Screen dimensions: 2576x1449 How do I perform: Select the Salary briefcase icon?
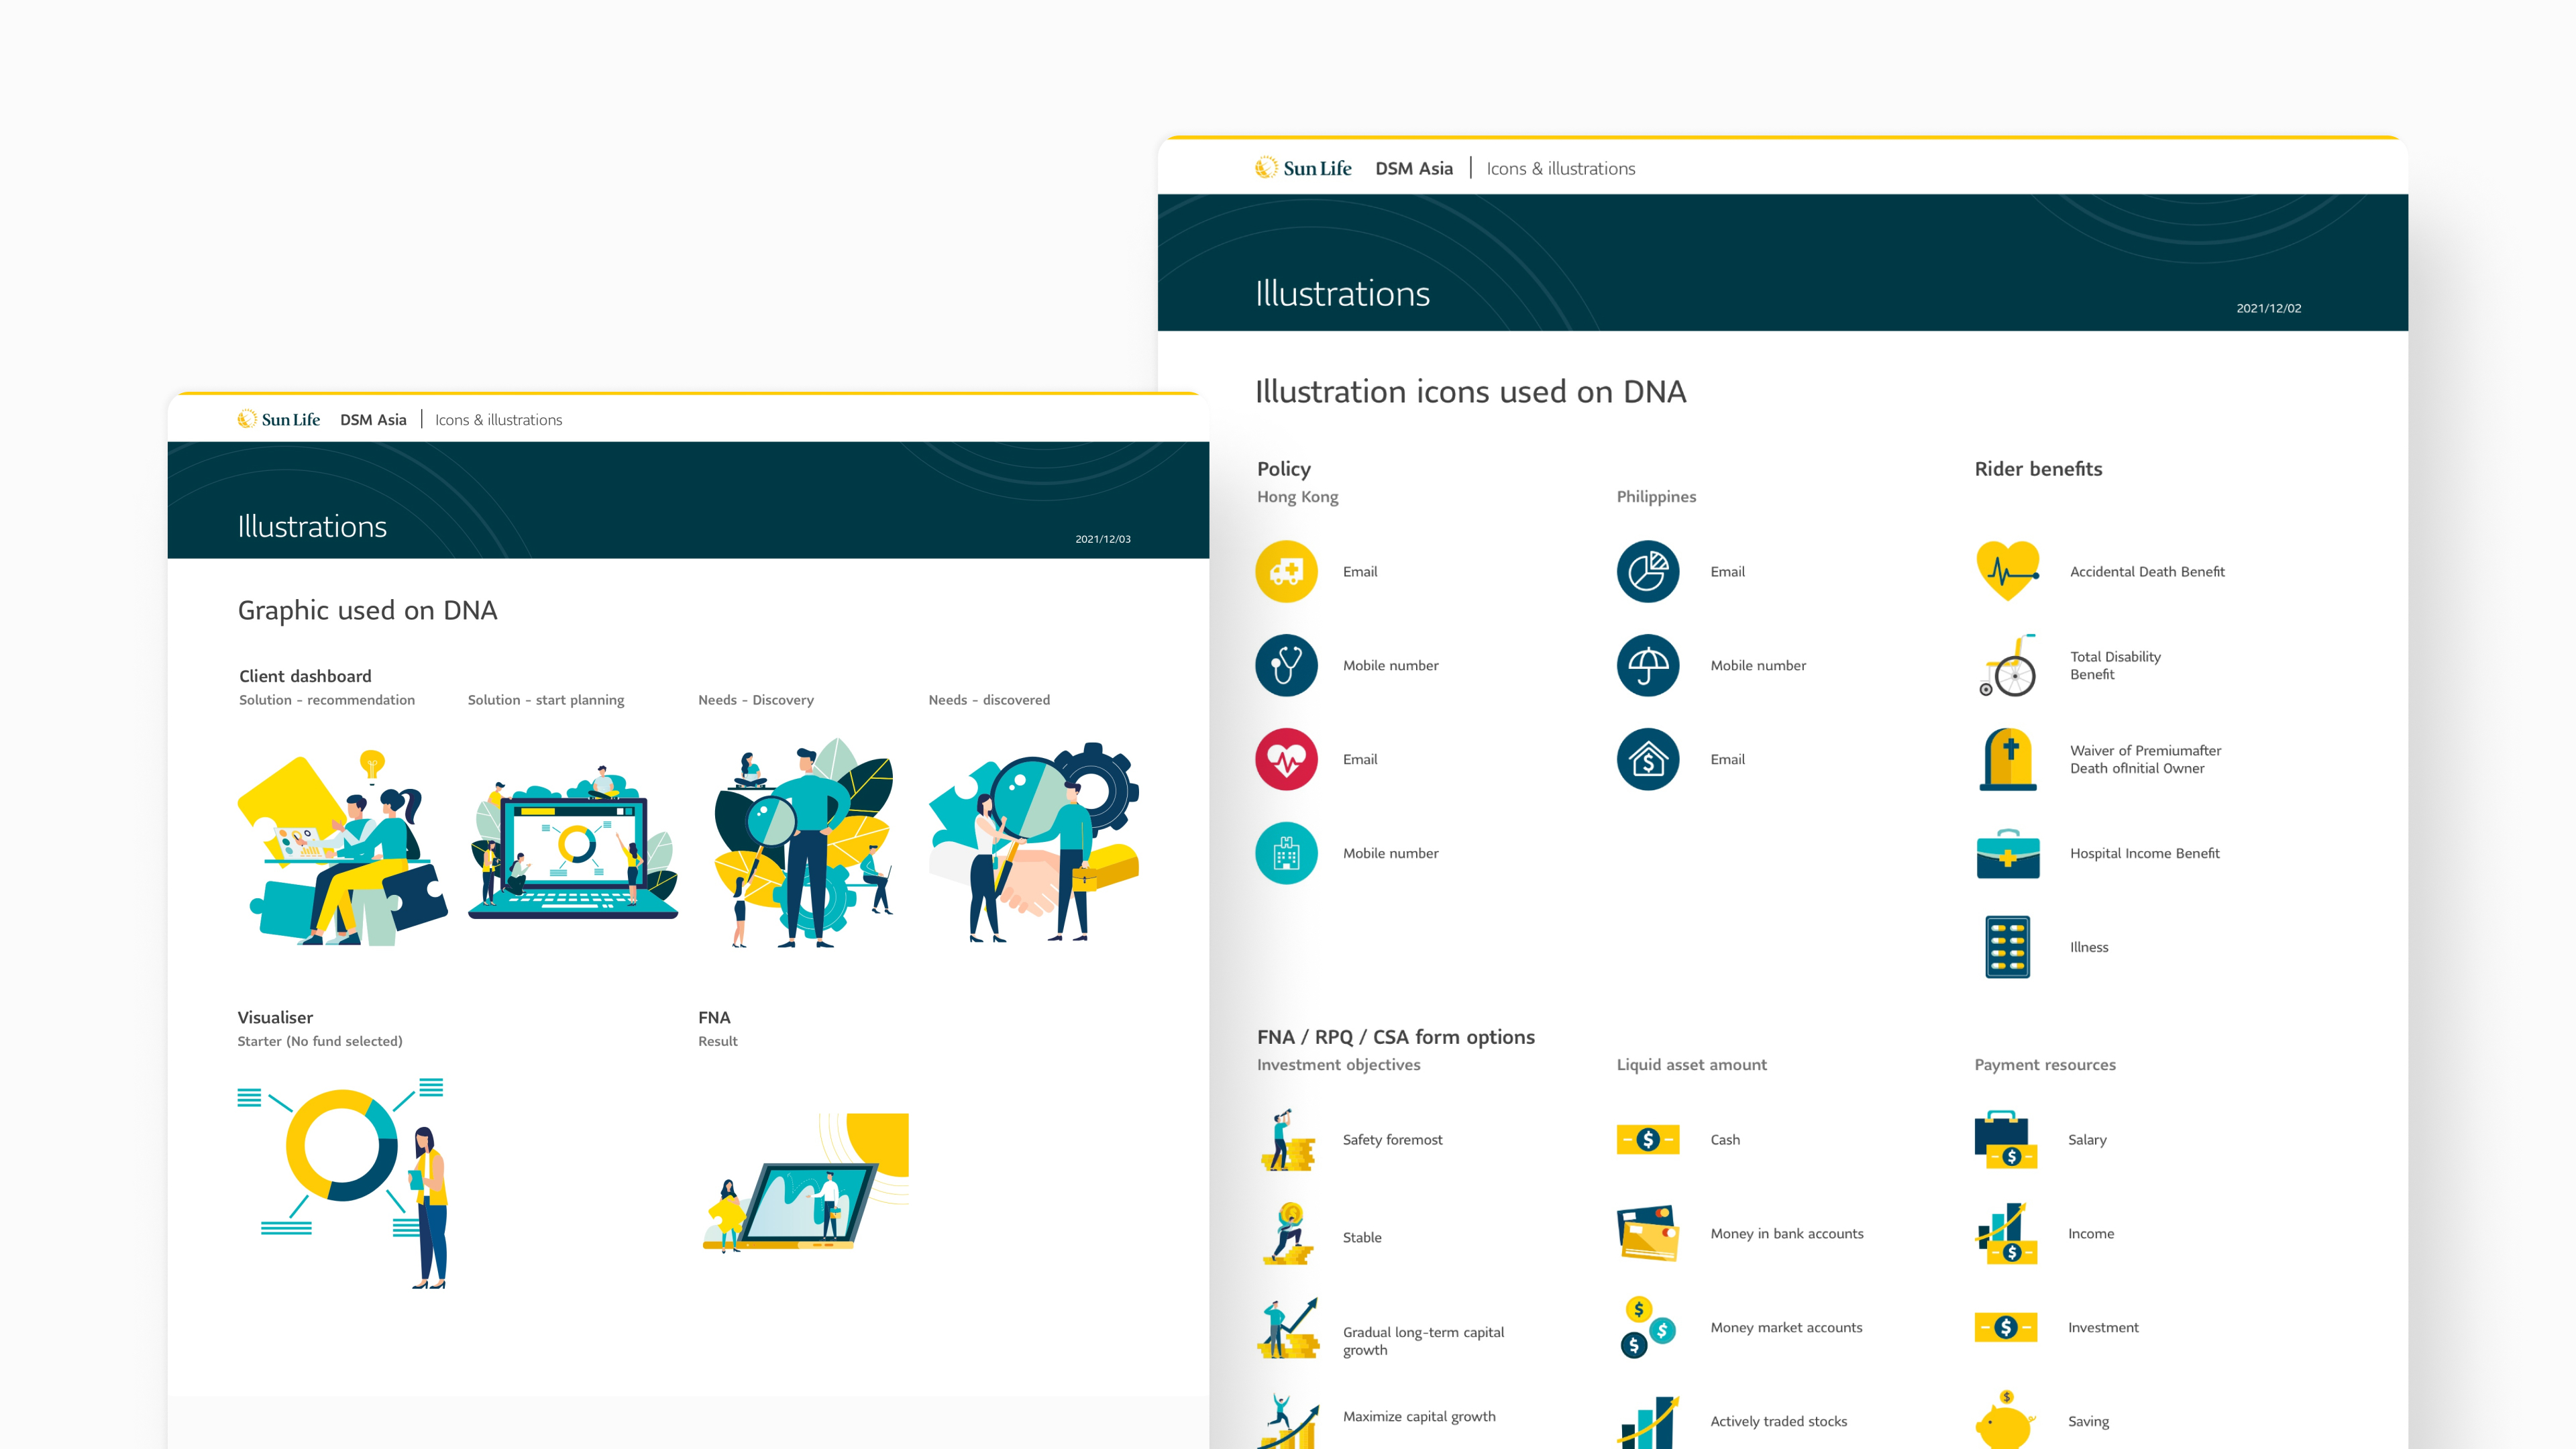(2006, 1140)
